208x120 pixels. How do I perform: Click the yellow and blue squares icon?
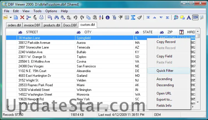click(182, 17)
